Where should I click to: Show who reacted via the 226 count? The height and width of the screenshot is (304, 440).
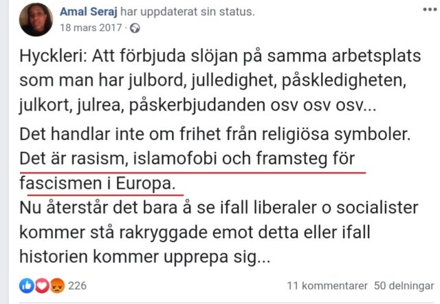(77, 285)
